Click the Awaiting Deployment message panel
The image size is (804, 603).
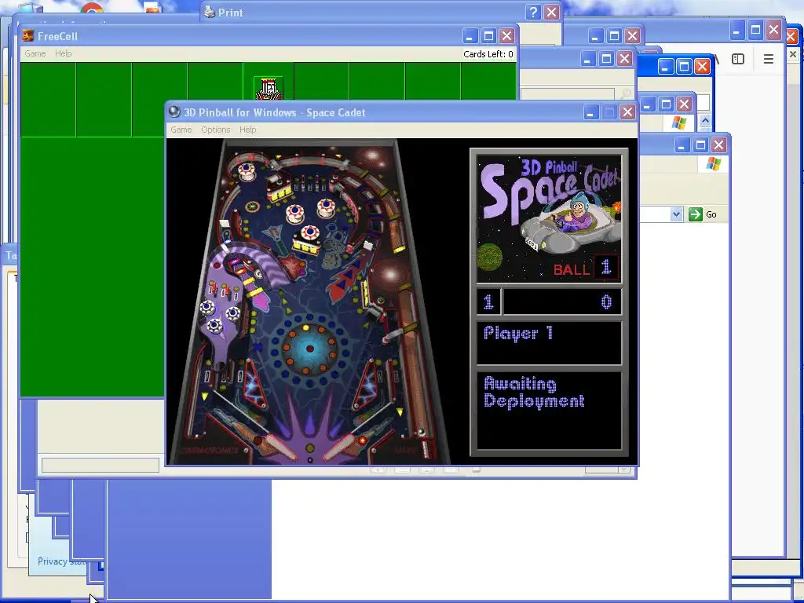coord(549,410)
